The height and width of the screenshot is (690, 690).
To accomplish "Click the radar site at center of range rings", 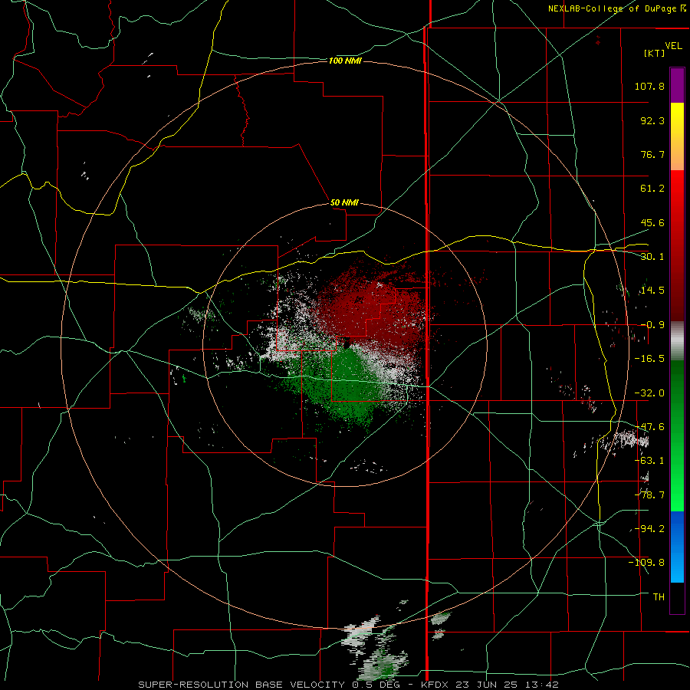I will pyautogui.click(x=347, y=344).
